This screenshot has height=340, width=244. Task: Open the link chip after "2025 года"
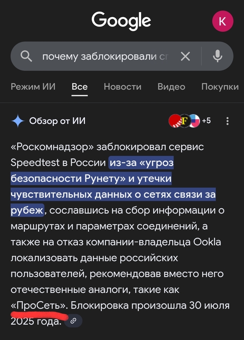73,321
